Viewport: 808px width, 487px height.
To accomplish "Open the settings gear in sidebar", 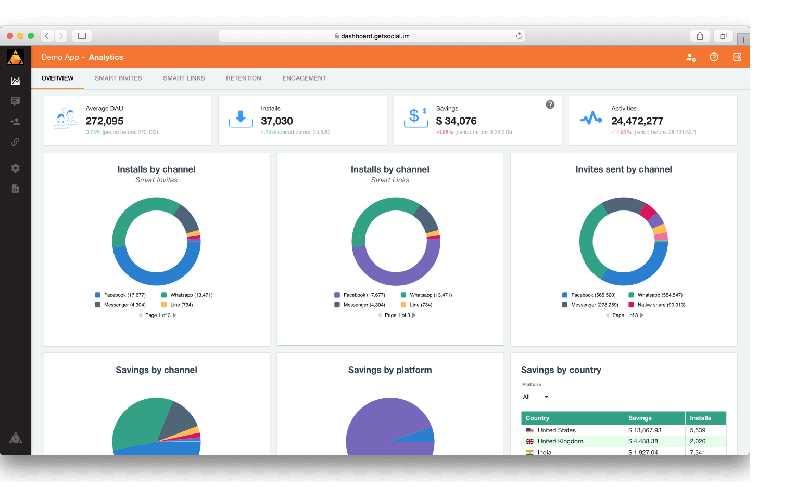I will pos(15,168).
